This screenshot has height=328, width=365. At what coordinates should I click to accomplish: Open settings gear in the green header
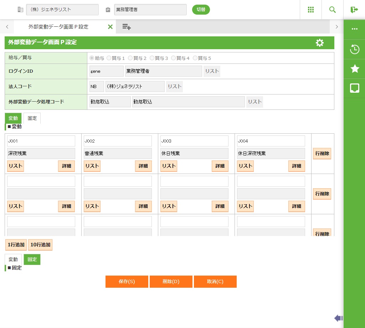pos(320,43)
